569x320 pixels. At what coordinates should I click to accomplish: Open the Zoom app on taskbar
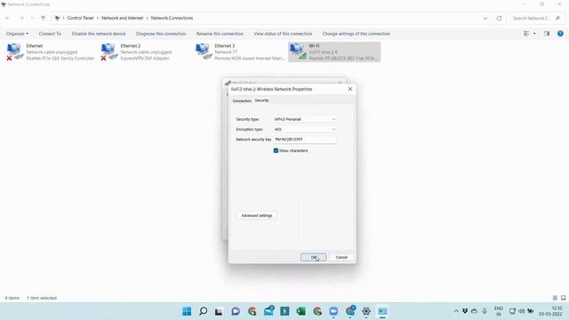pos(333,311)
